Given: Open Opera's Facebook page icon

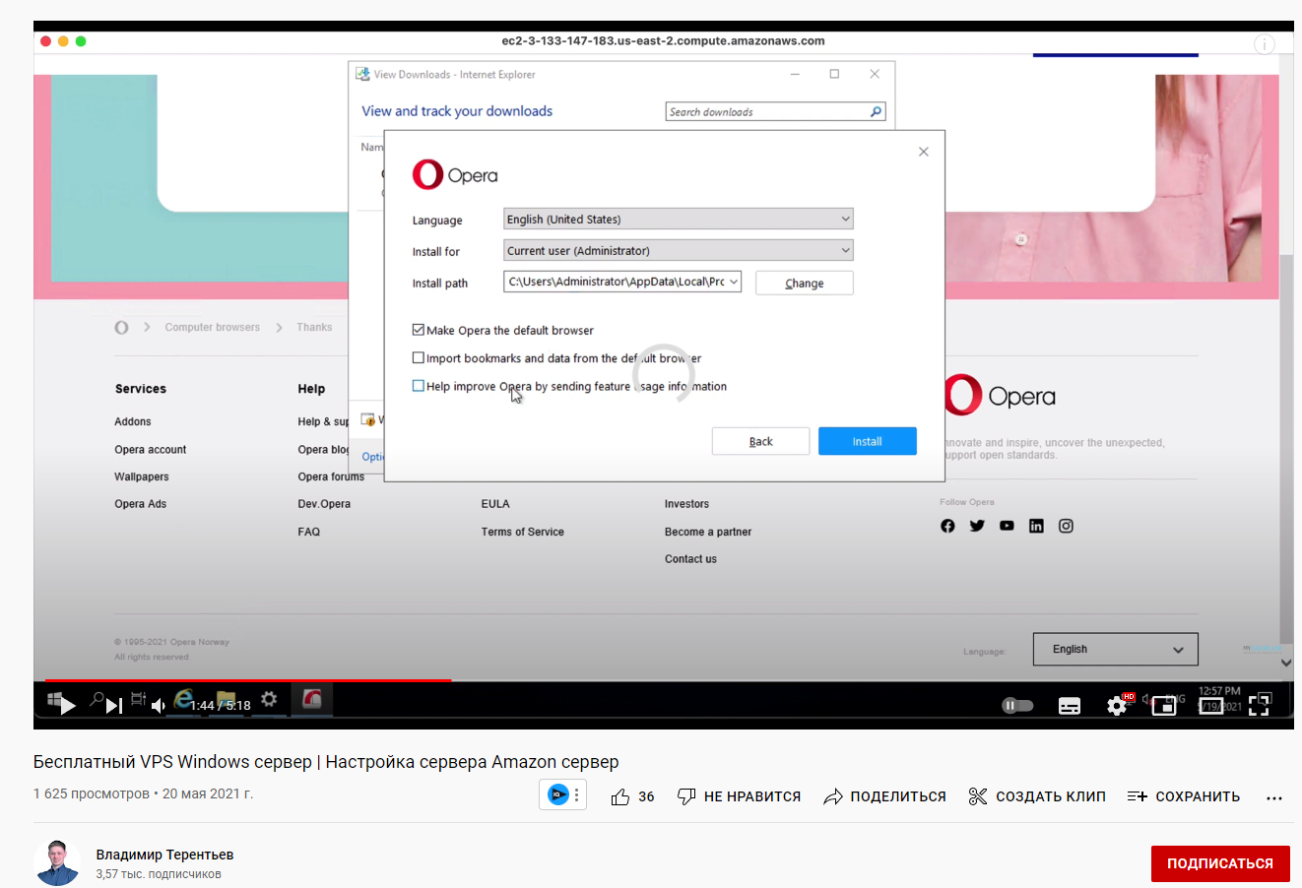Looking at the screenshot, I should (947, 526).
